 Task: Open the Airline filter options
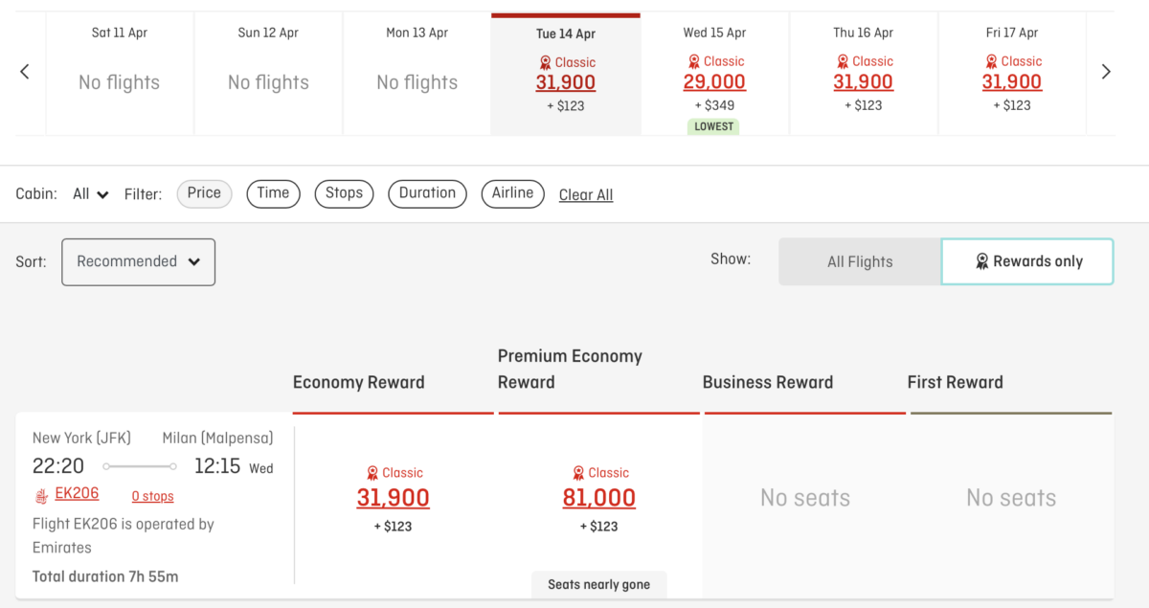coord(512,193)
